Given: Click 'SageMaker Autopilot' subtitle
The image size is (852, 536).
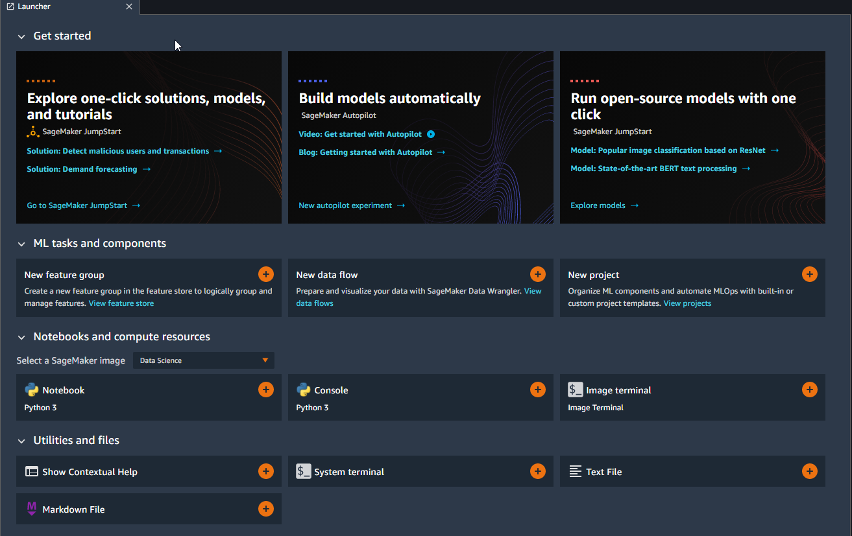Looking at the screenshot, I should pyautogui.click(x=339, y=115).
